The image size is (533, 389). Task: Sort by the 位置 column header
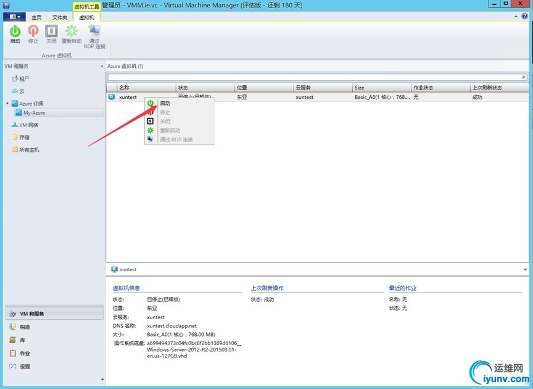click(264, 88)
